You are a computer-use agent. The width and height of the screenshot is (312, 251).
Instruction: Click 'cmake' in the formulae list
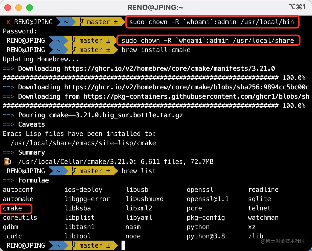click(12, 208)
